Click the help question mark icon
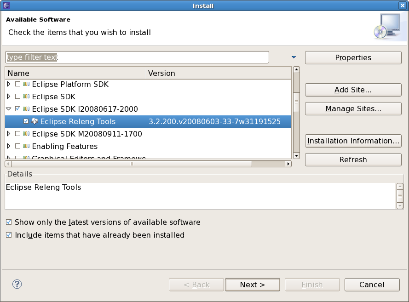 pos(17,284)
